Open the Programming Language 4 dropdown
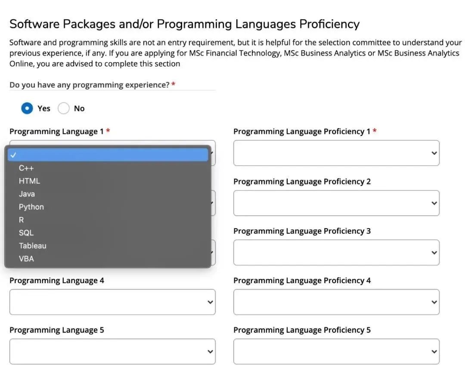The width and height of the screenshot is (465, 374). 112,302
